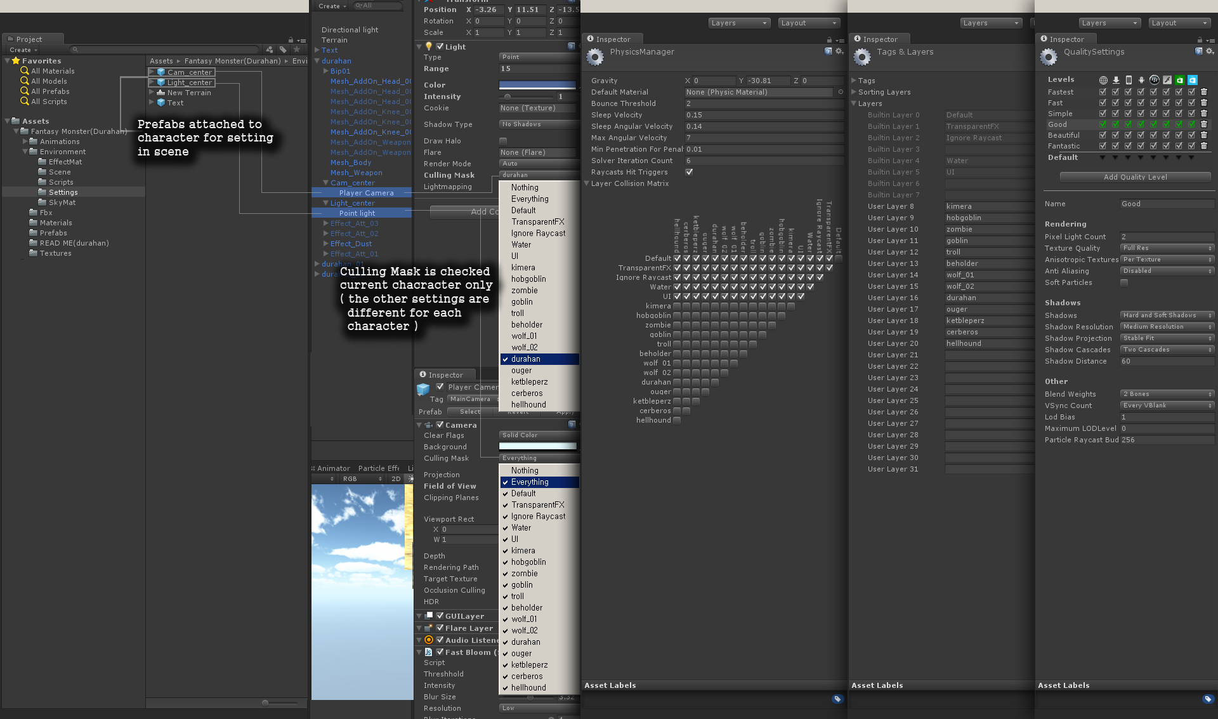1218x719 pixels.
Task: Toggle the Camera component checkbox
Action: coord(440,425)
